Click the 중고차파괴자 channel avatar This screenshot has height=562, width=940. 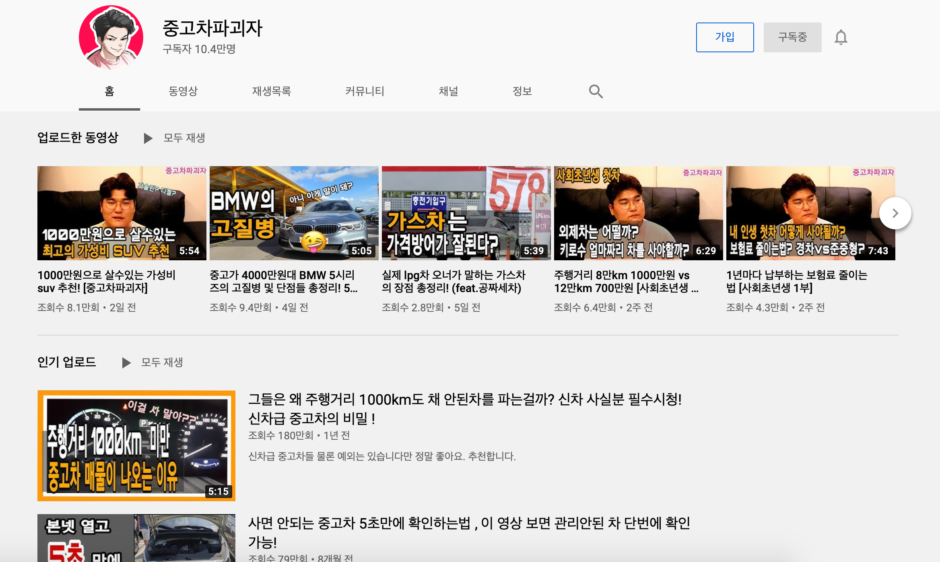coord(111,37)
